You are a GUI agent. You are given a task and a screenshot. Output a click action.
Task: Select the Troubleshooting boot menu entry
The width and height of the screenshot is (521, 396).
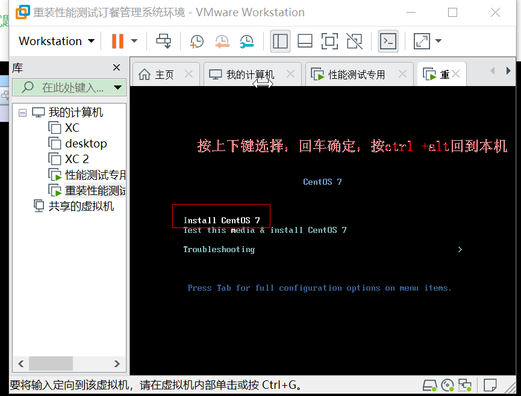(x=219, y=249)
